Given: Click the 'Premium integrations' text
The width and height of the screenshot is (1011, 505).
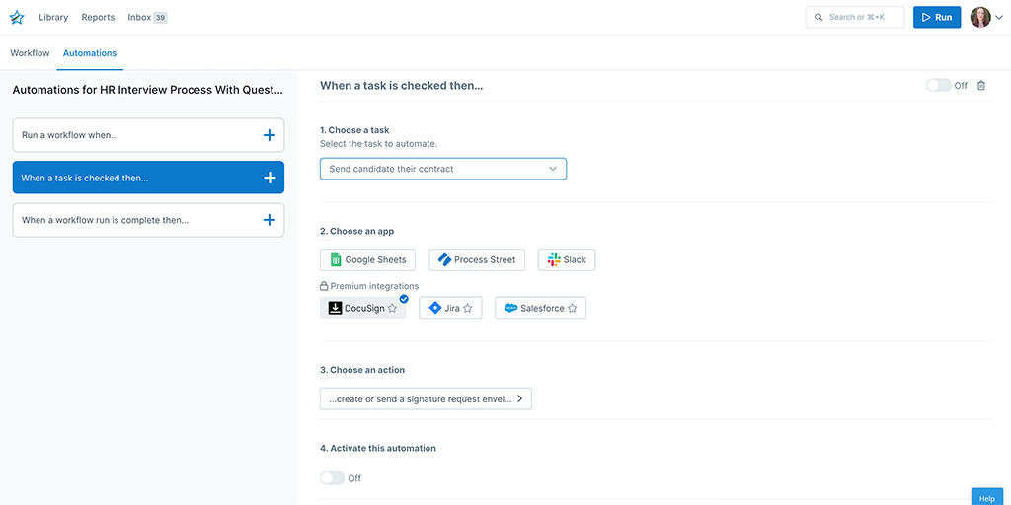Looking at the screenshot, I should [x=374, y=286].
